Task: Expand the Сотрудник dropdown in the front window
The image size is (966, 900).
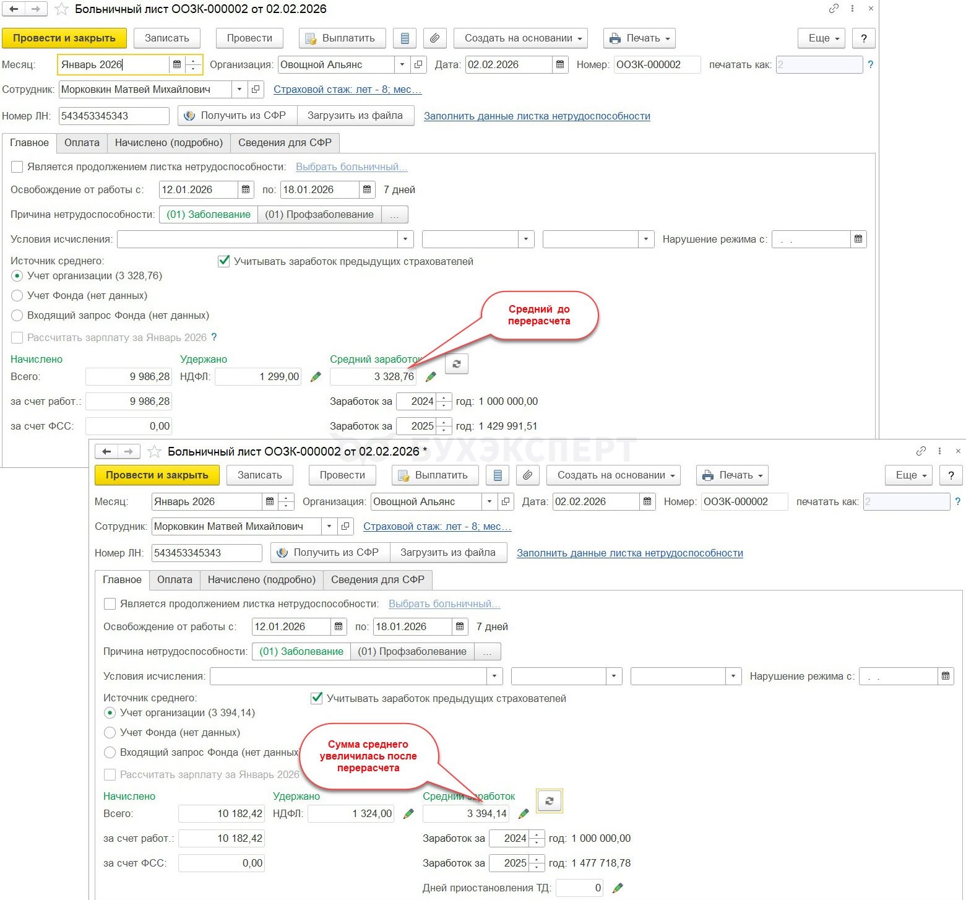Action: (329, 527)
